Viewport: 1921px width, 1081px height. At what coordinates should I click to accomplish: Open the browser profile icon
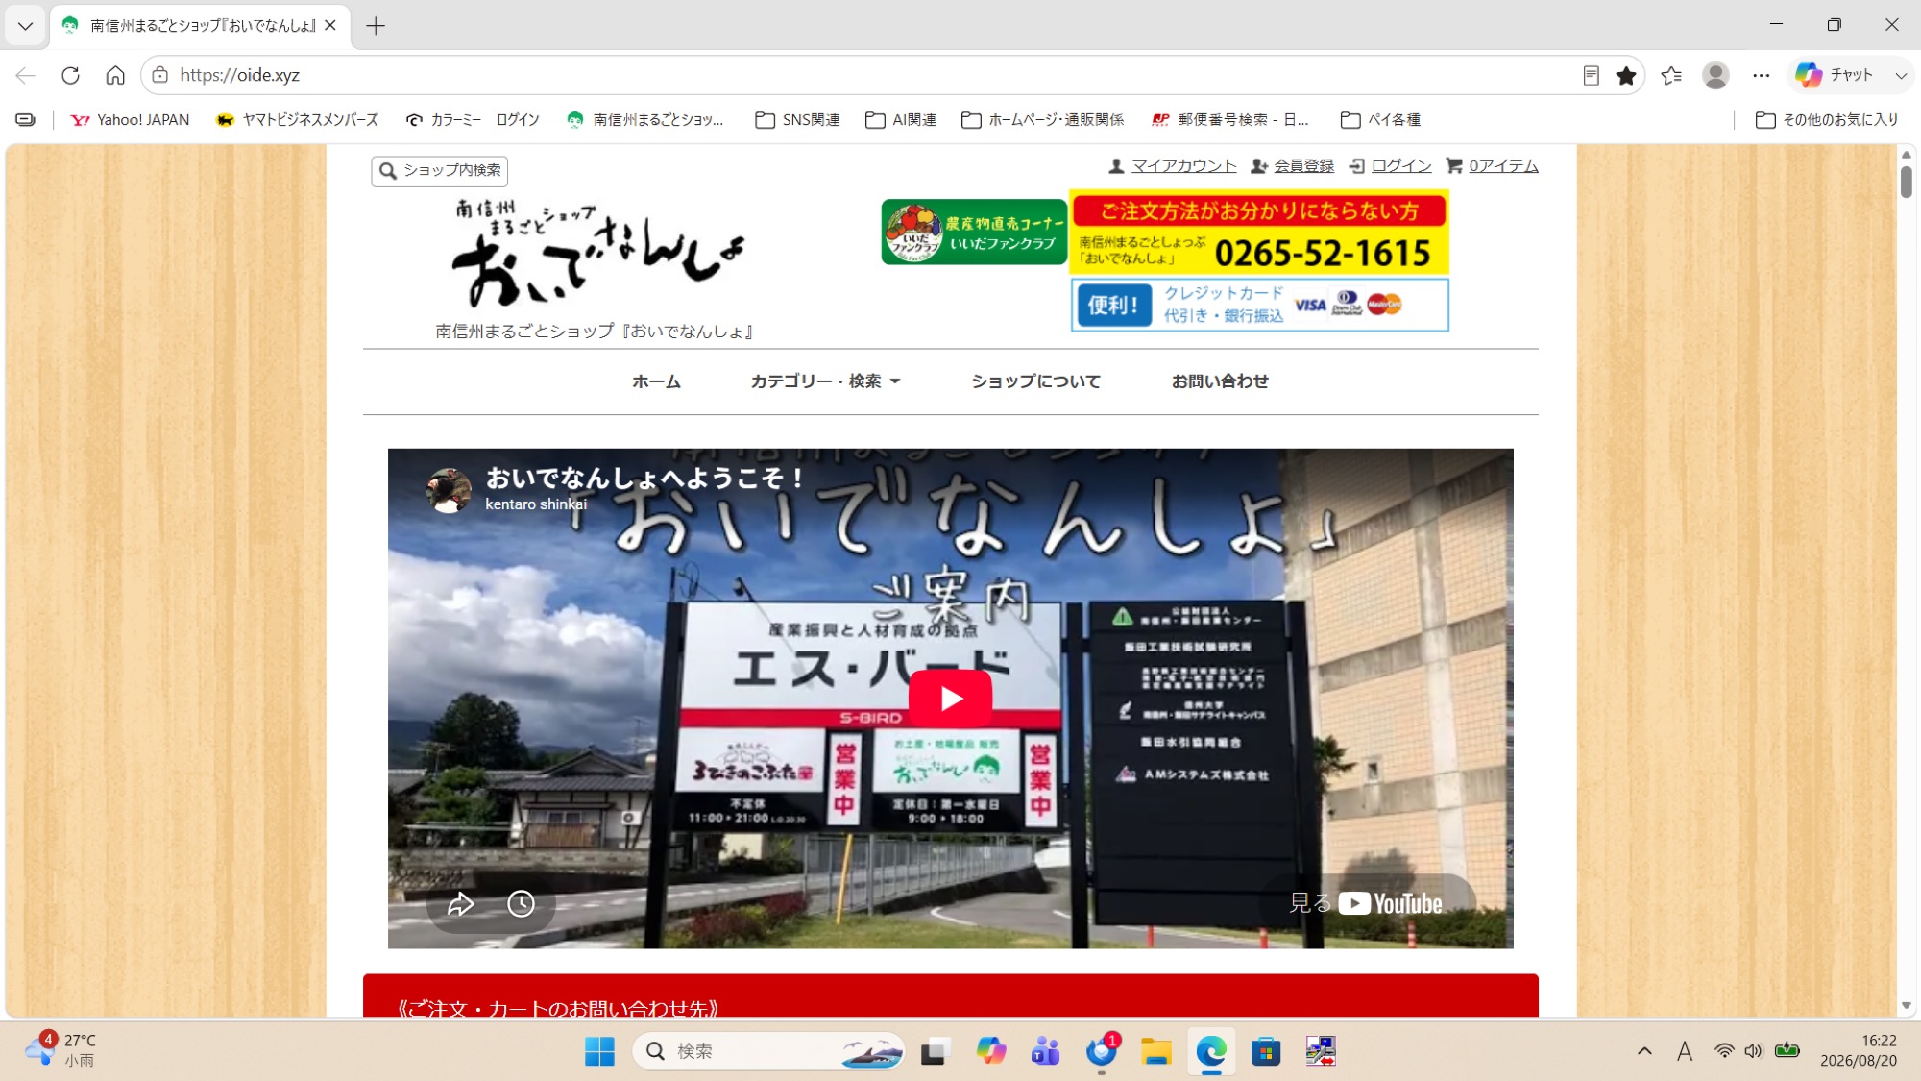[1715, 75]
